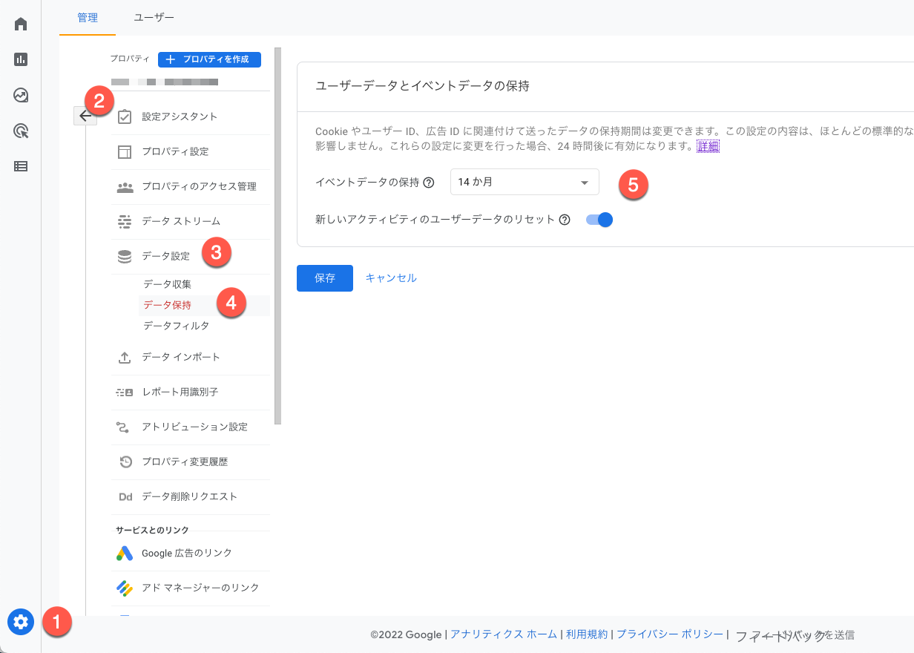Image resolution: width=914 pixels, height=653 pixels.
Task: Open the 14 か月 retention dropdown
Action: tap(524, 182)
